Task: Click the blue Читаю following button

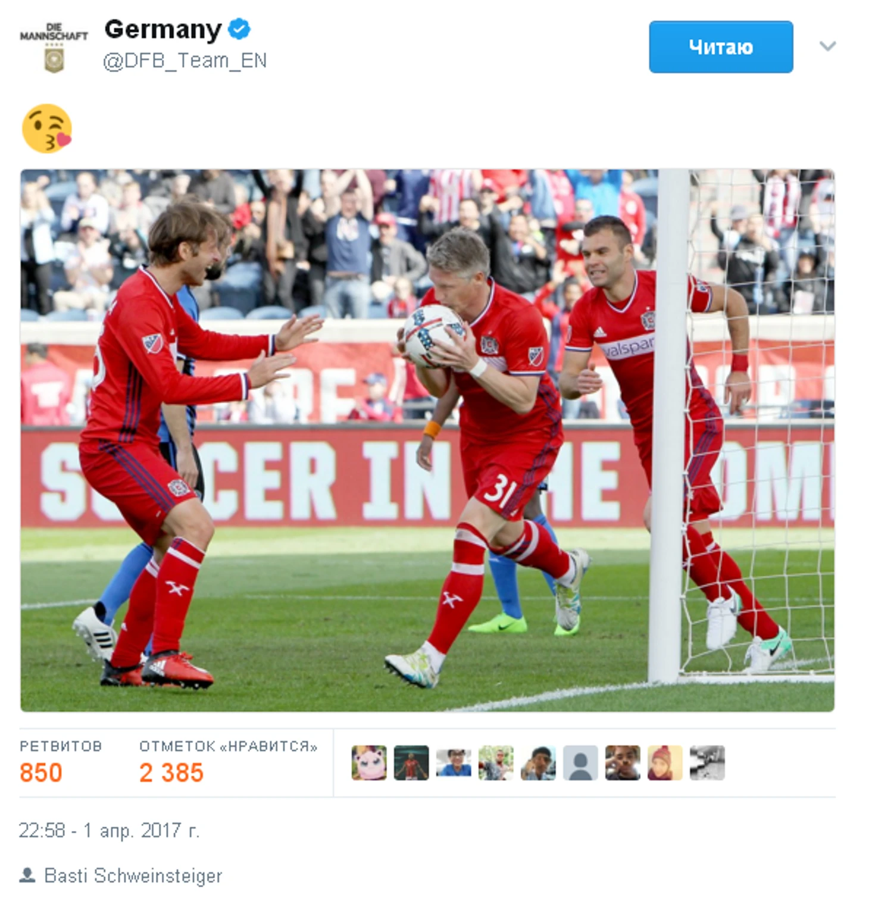Action: click(x=721, y=47)
